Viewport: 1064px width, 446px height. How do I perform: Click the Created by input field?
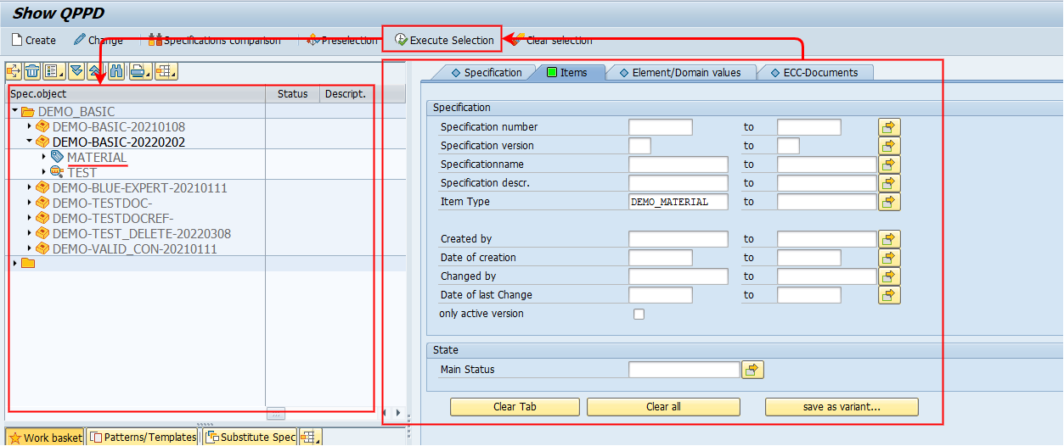click(x=678, y=239)
